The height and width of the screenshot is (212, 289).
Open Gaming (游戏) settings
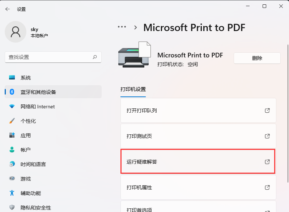coord(26,179)
